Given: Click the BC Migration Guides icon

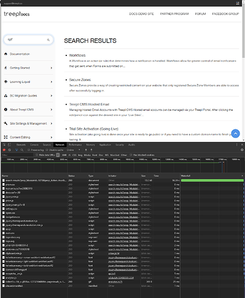Looking at the screenshot, I should [6, 95].
